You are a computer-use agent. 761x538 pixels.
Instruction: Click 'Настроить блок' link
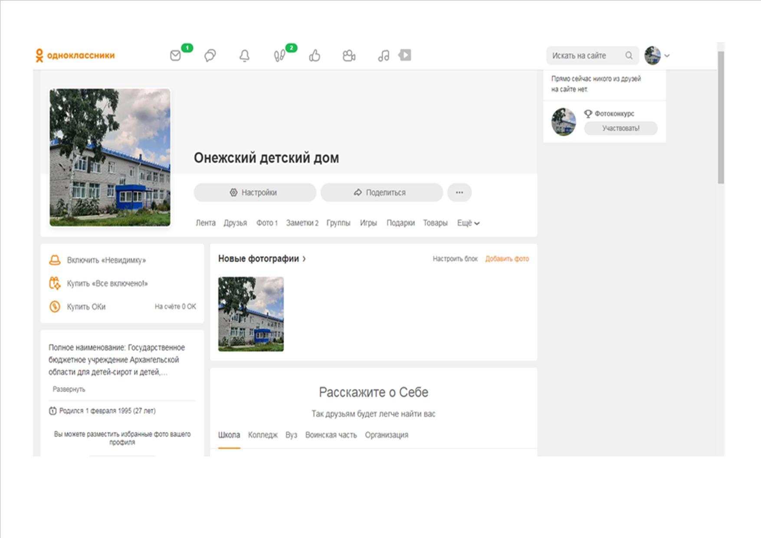(455, 259)
